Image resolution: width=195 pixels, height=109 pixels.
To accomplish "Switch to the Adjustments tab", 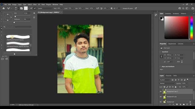I will 172,44.
